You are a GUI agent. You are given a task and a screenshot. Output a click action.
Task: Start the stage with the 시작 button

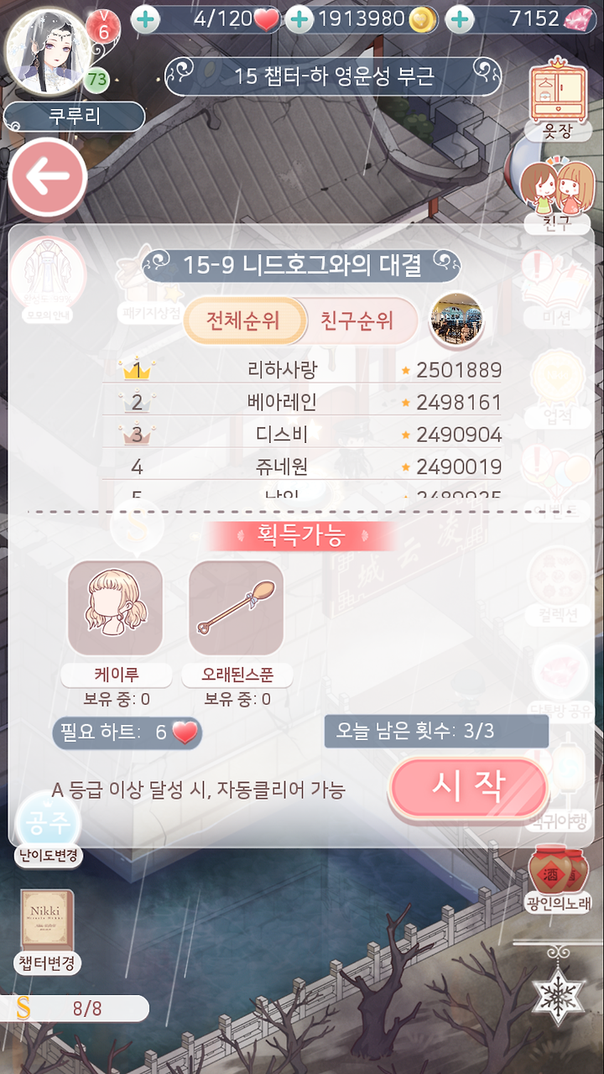[468, 786]
